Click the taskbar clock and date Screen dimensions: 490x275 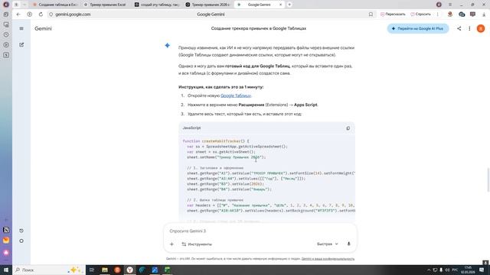[468, 270]
